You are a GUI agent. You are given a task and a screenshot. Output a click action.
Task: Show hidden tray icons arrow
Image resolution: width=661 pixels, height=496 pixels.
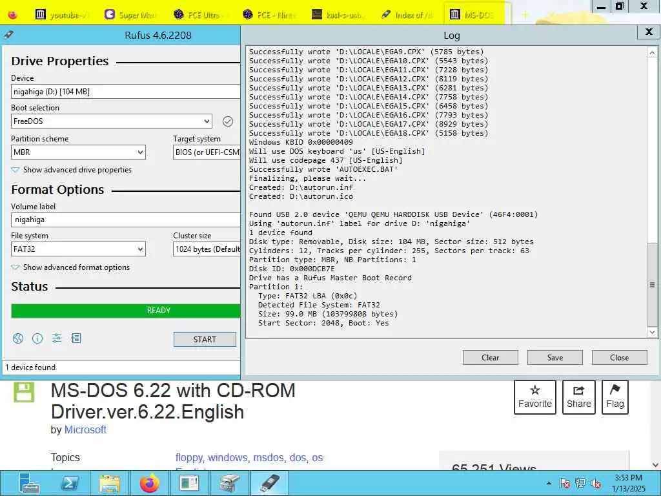(x=549, y=483)
